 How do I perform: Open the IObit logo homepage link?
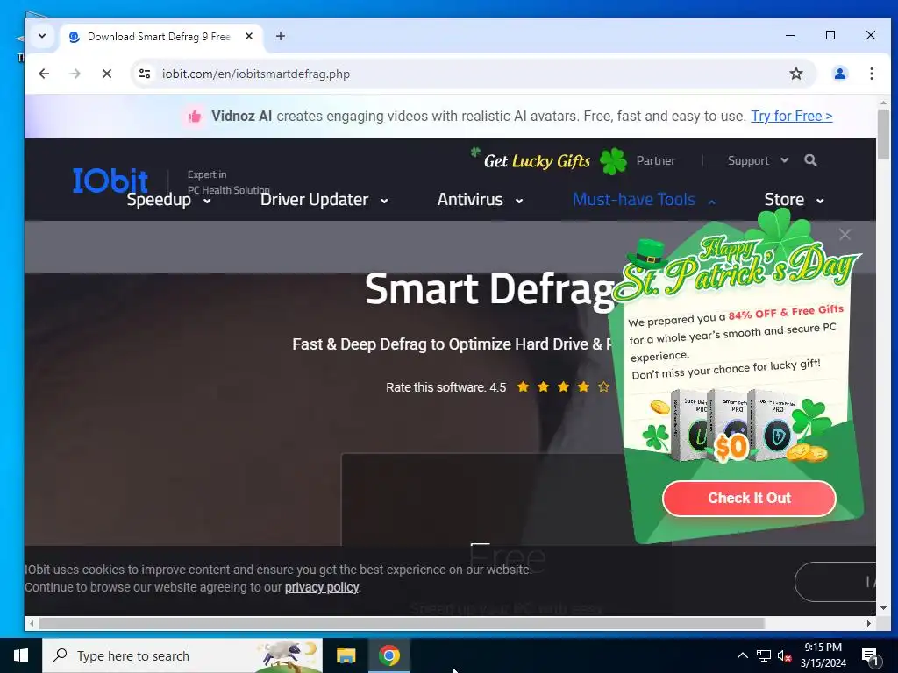tap(110, 181)
